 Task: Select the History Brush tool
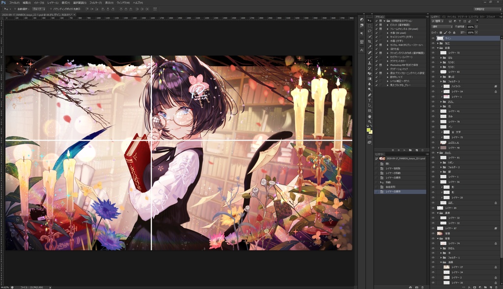coord(369,68)
